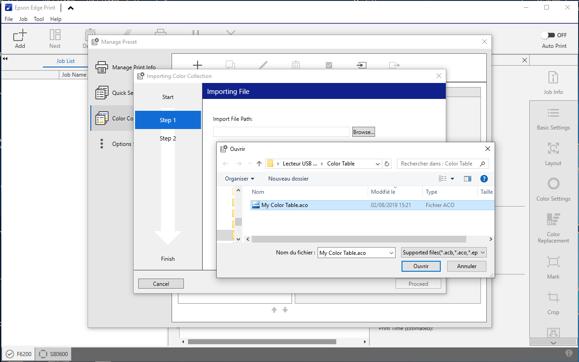579x362 pixels.
Task: Click the Ouvrir button
Action: [421, 266]
